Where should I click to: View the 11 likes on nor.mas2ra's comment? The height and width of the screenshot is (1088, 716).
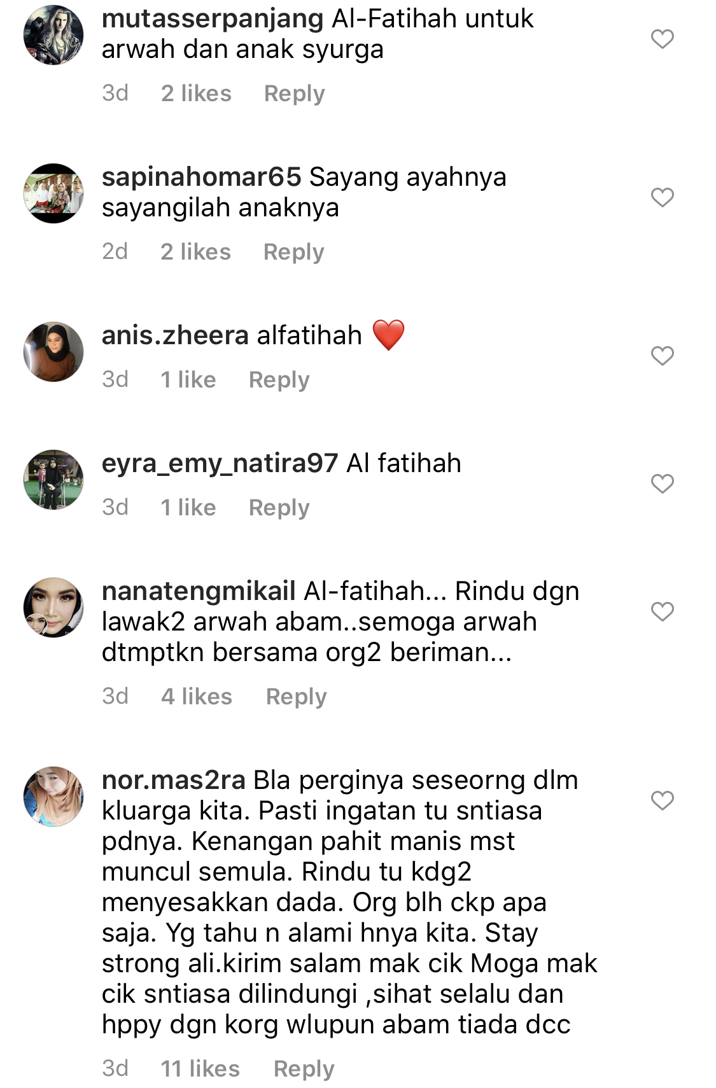tap(200, 1068)
